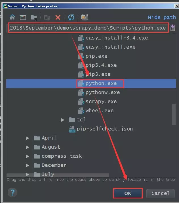Expand the April folder arrow
This screenshot has height=203, width=179.
tap(27, 138)
